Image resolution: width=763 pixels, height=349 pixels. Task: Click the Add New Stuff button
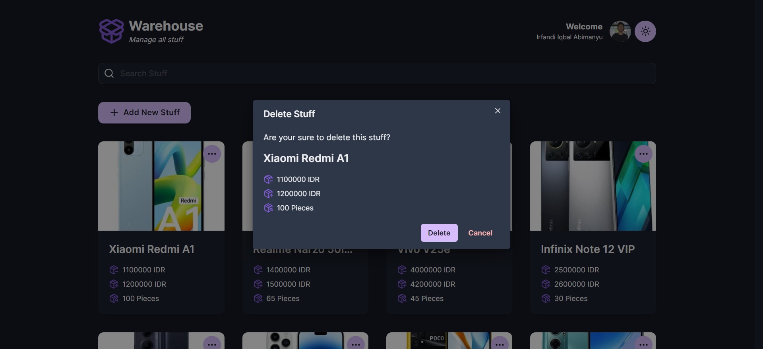[x=144, y=113]
